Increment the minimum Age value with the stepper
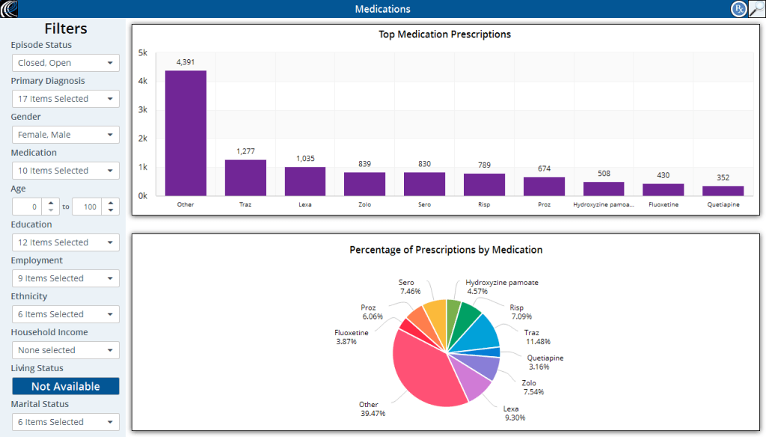Viewport: 766px width, 437px height. point(51,203)
